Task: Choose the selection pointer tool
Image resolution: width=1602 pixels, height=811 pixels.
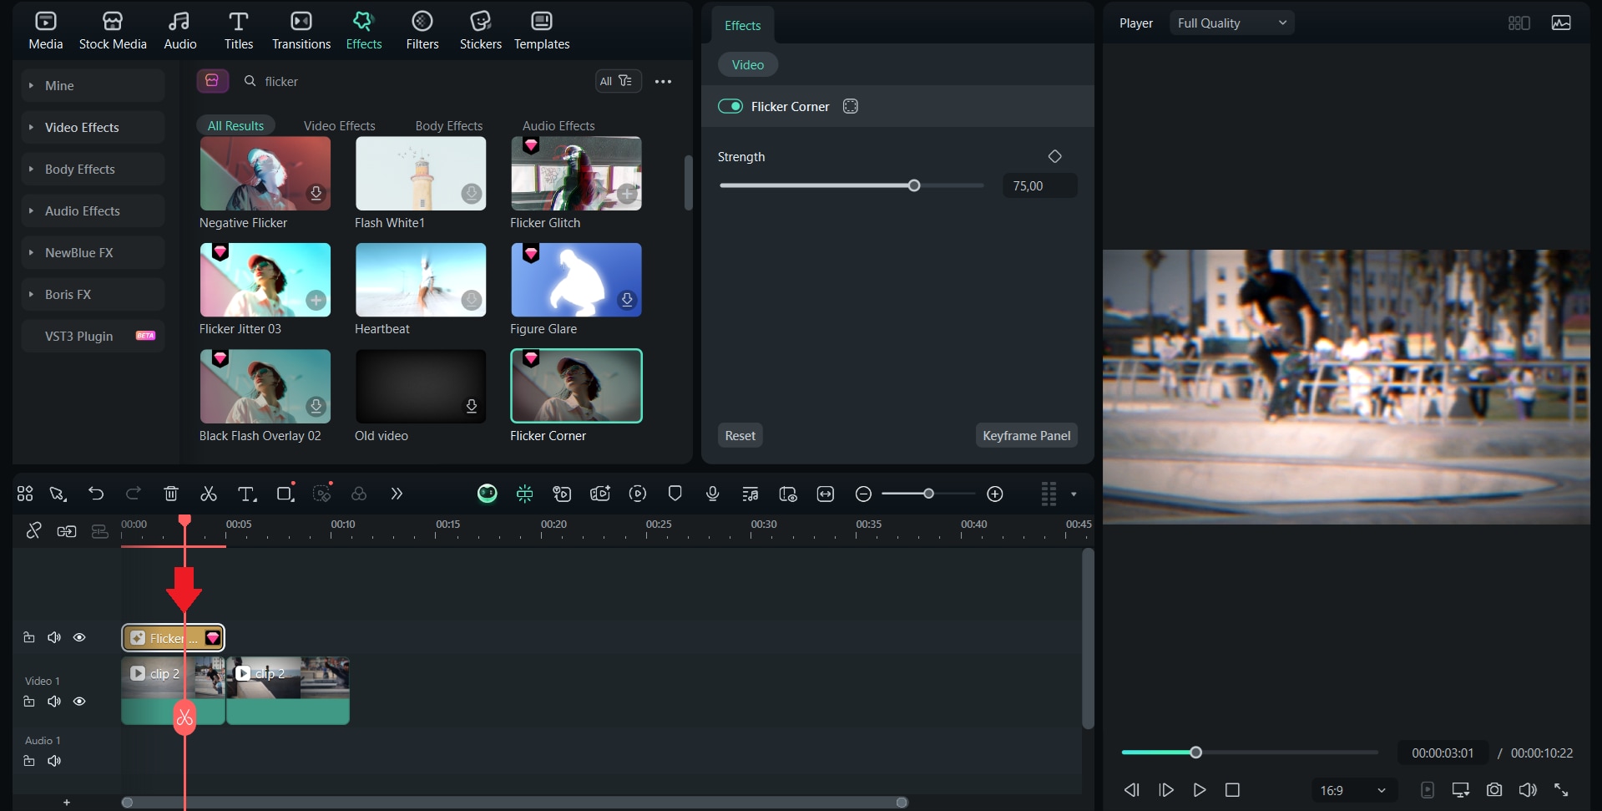Action: 58,494
